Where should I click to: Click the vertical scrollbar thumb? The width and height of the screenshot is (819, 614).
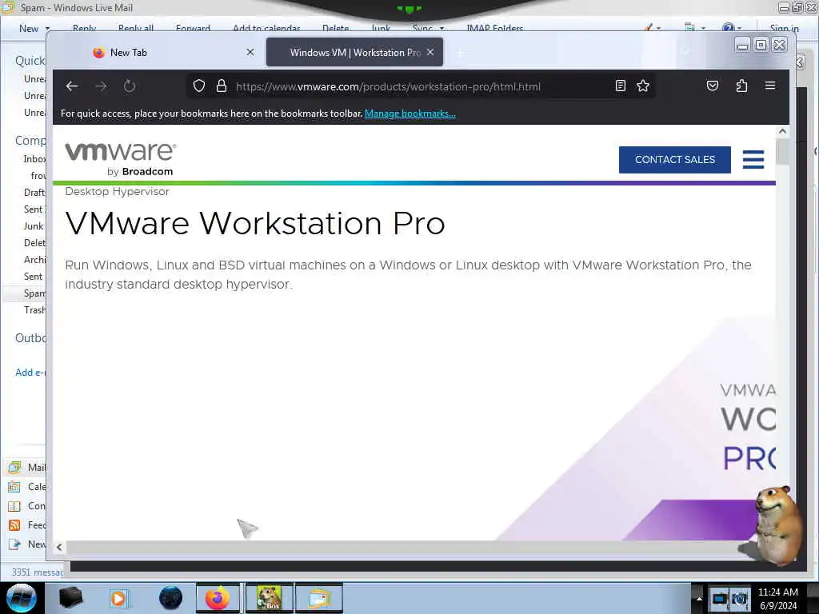click(782, 152)
